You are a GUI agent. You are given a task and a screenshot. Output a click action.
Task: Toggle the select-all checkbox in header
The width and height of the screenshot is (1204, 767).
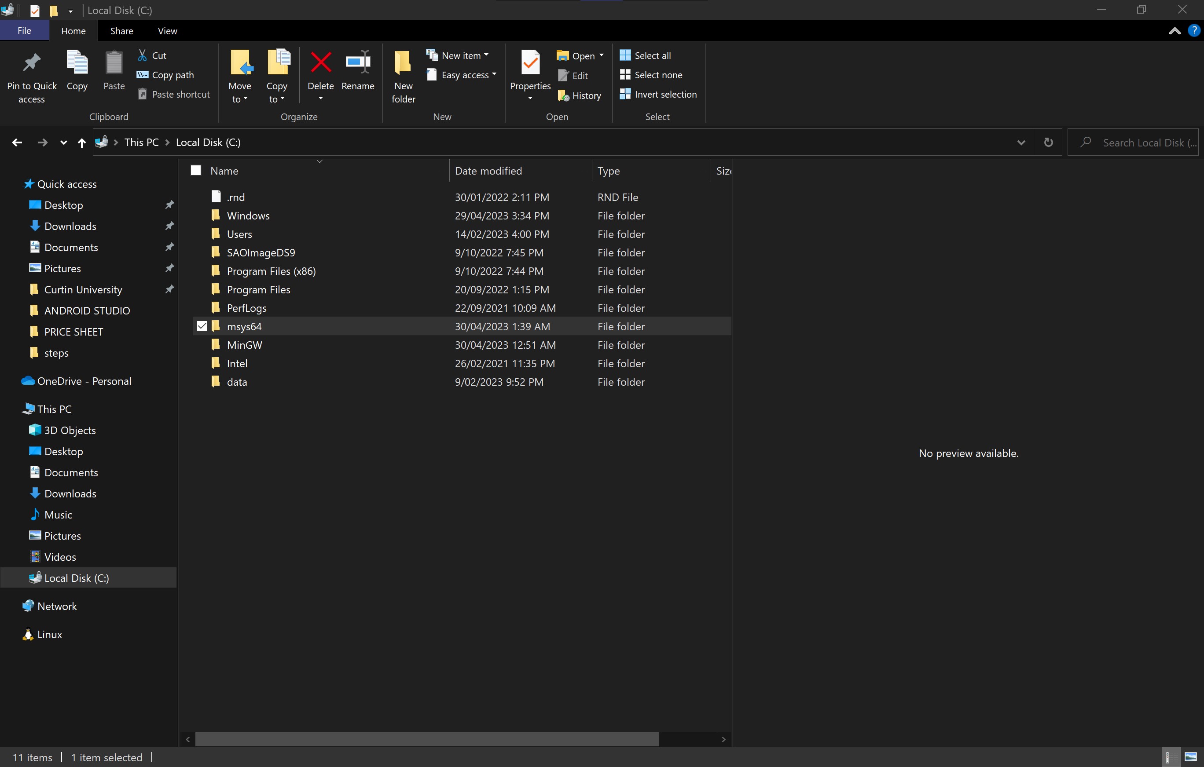[x=196, y=170]
